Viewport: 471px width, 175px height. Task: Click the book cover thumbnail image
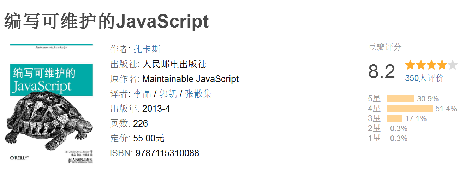(x=51, y=104)
